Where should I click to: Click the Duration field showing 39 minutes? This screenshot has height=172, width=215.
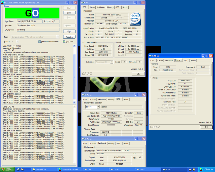(38, 26)
